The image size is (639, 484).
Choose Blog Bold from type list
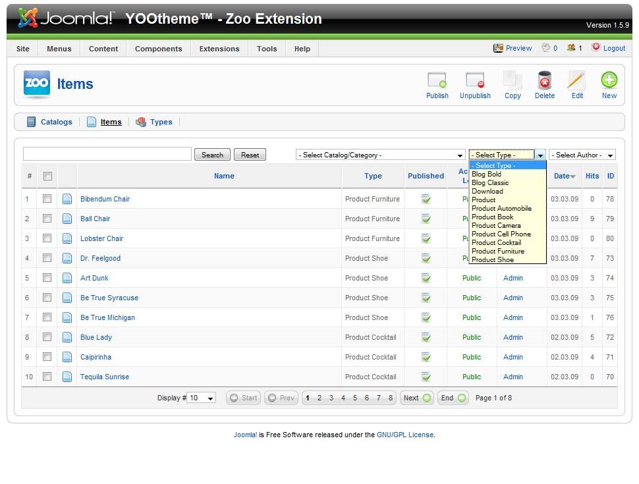(x=507, y=174)
